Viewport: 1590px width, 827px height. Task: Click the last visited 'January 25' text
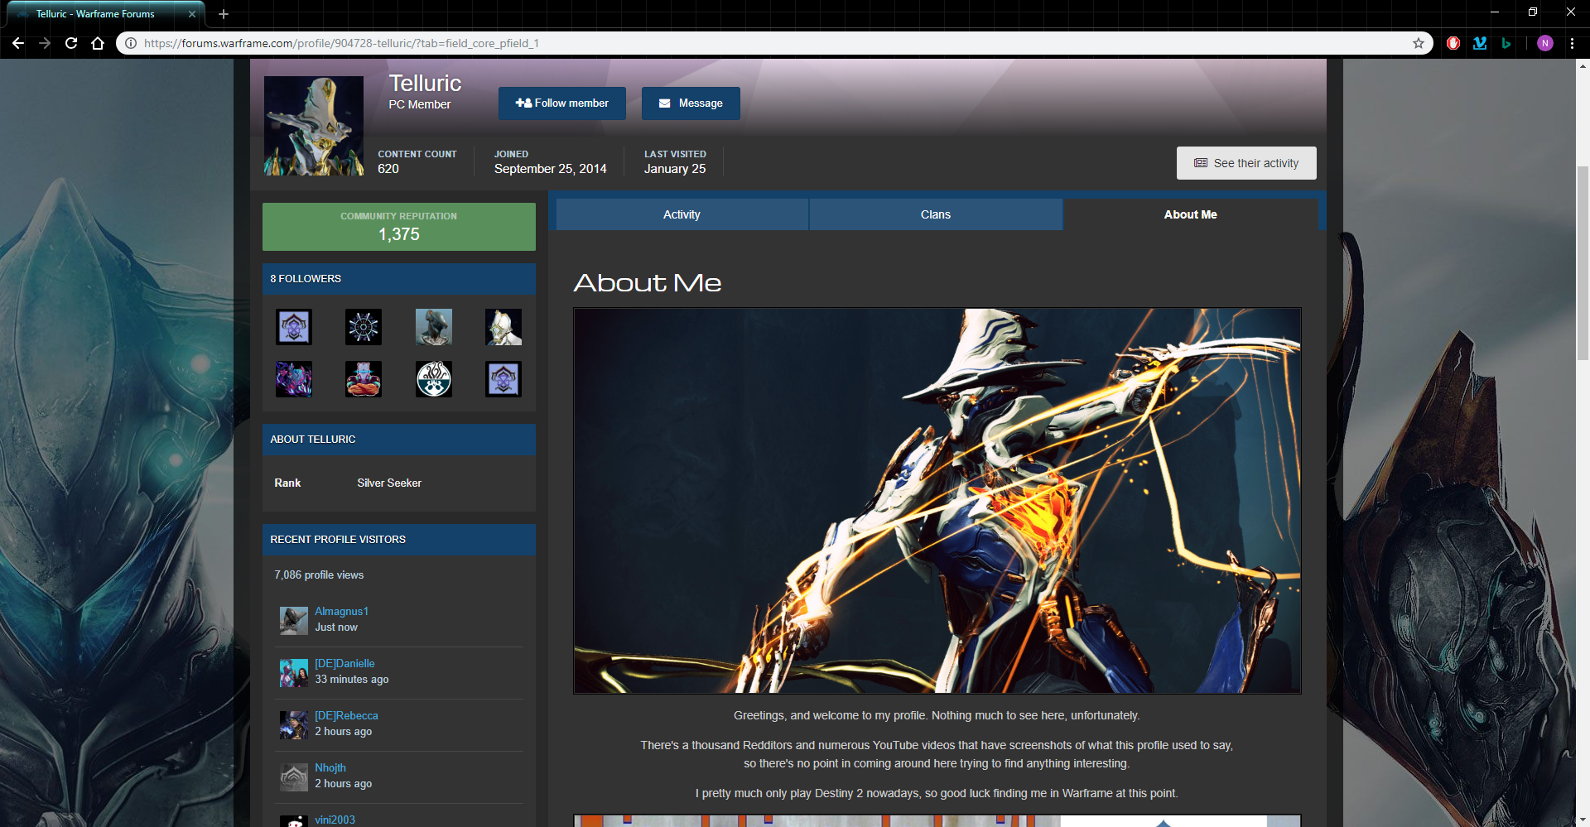(x=675, y=169)
